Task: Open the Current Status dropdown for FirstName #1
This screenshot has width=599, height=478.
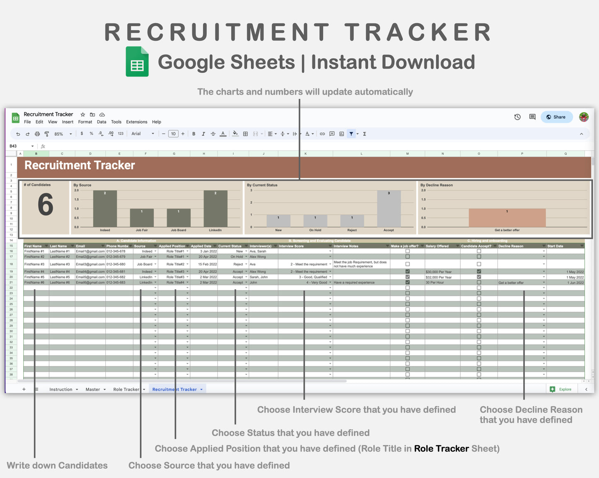Action: click(x=246, y=251)
